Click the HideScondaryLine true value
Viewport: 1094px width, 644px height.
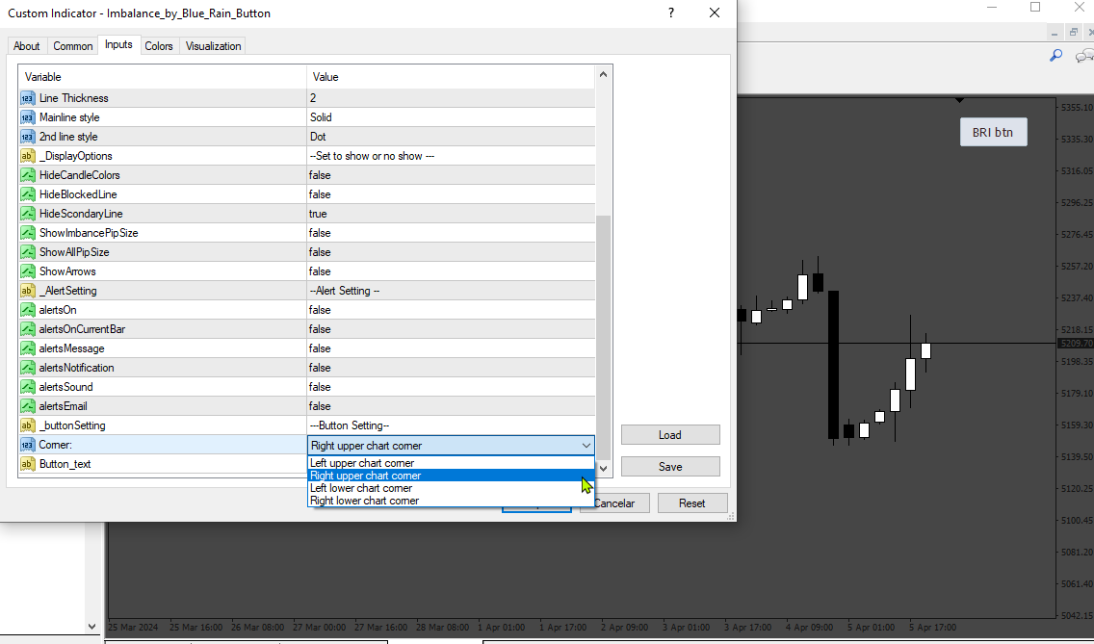pos(318,214)
